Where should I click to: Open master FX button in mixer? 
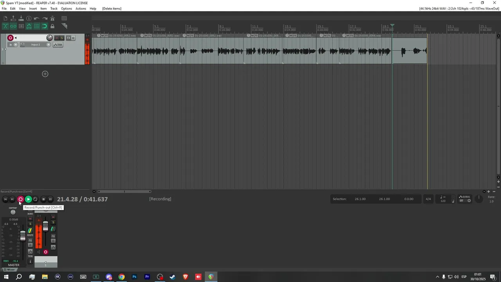(x=30, y=240)
